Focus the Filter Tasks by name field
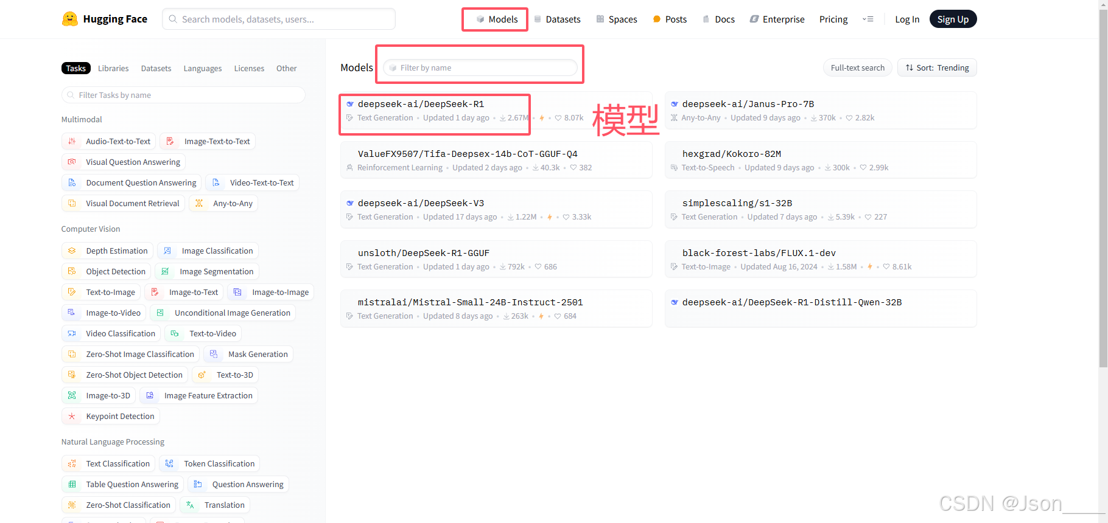The height and width of the screenshot is (523, 1108). [183, 95]
